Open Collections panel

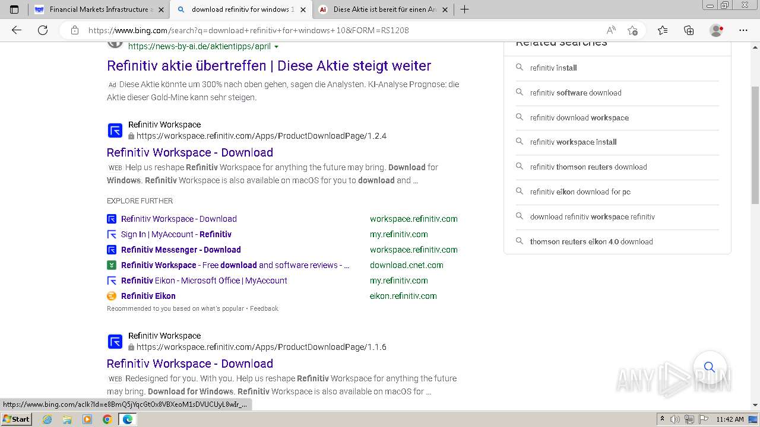689,30
